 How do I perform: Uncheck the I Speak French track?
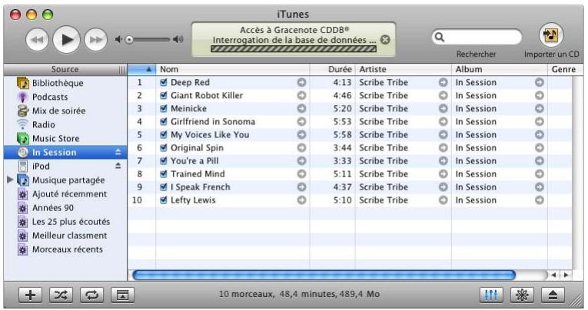click(163, 186)
